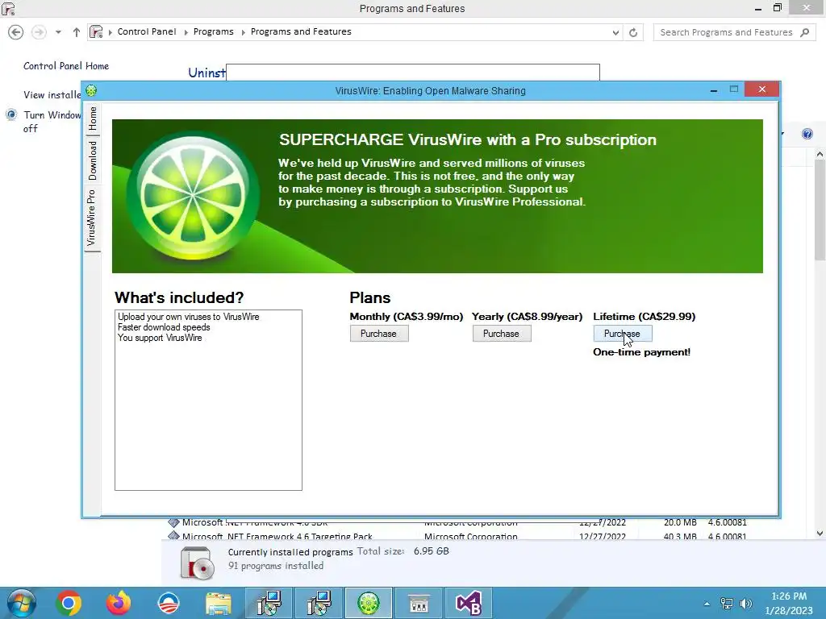Minimize the VirusWire window
This screenshot has height=619, width=826.
pyautogui.click(x=714, y=90)
